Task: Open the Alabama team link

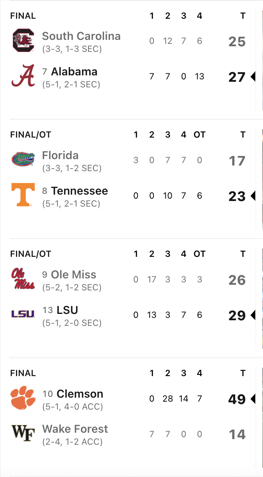Action: coord(74,72)
